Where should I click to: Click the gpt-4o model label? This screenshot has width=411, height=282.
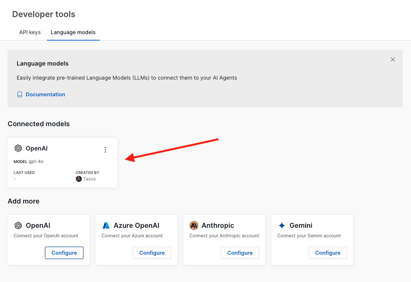tap(36, 161)
